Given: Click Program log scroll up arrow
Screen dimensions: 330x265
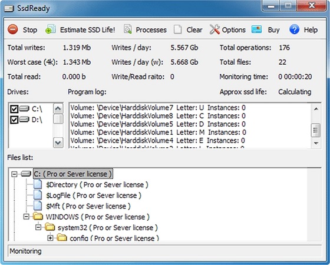Looking at the screenshot, I should (x=316, y=109).
